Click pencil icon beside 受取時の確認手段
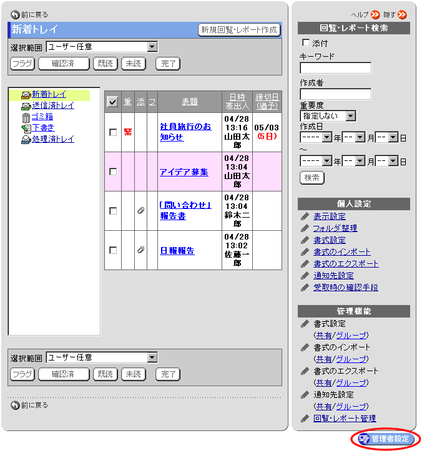 (305, 288)
